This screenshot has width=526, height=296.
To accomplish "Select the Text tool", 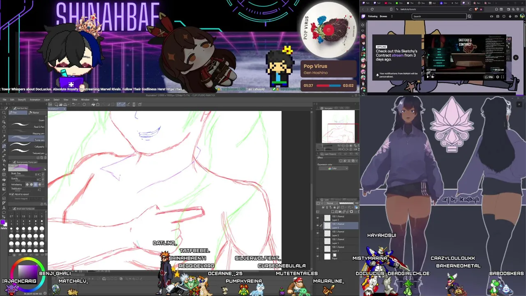I will point(4,208).
